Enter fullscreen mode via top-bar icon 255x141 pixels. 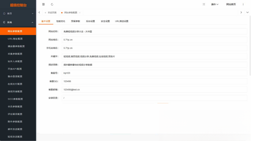pyautogui.click(x=204, y=4)
